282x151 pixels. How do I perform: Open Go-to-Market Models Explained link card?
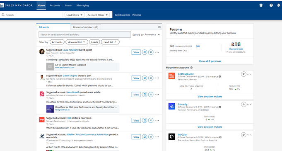coord(83,66)
